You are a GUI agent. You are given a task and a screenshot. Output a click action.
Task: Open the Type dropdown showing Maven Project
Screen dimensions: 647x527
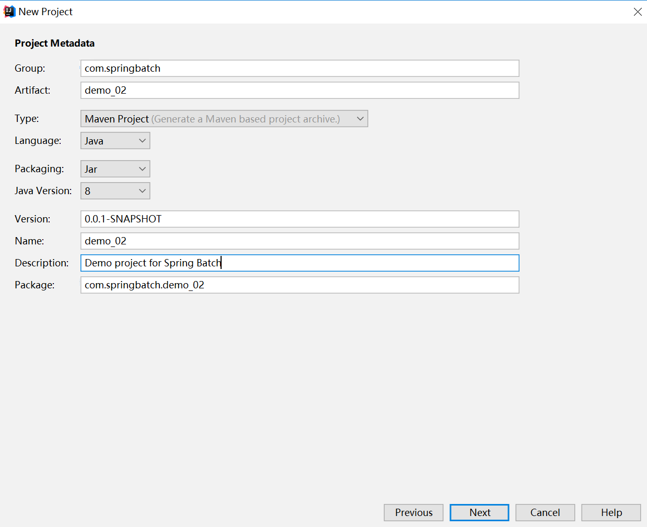[224, 119]
